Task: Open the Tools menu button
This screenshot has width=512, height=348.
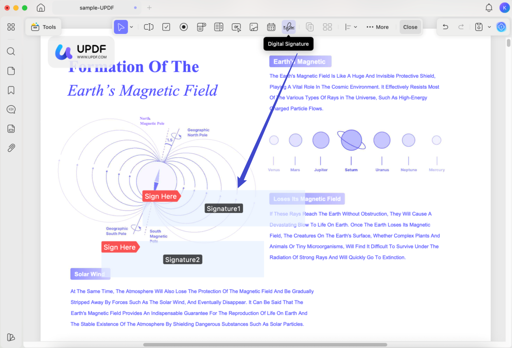Action: click(43, 27)
